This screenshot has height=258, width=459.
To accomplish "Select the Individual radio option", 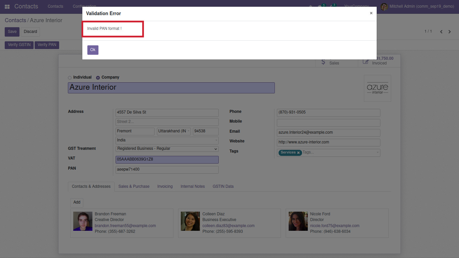I will pyautogui.click(x=70, y=78).
